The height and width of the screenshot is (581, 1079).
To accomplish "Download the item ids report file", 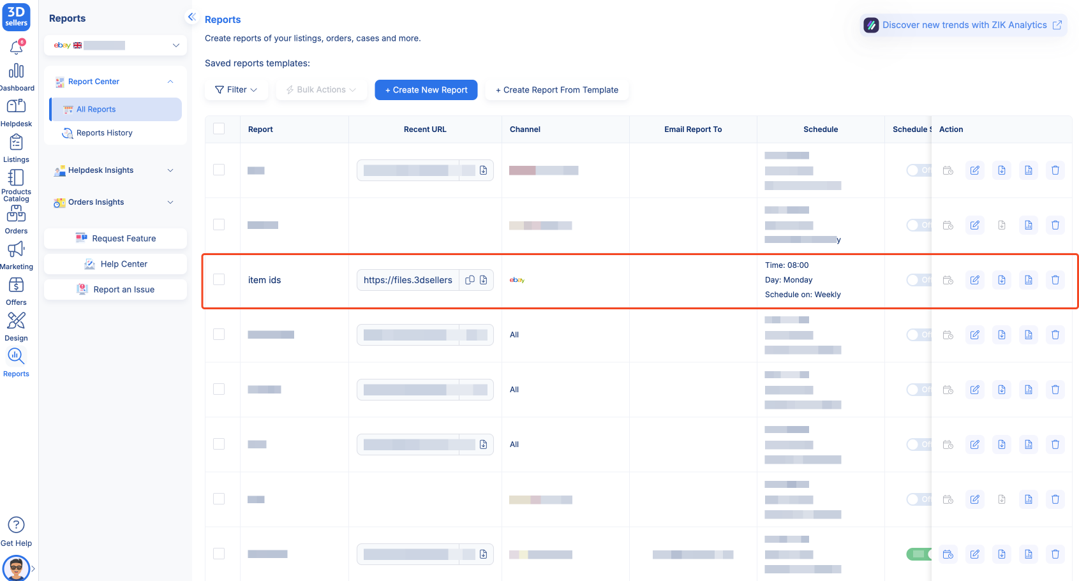I will 1002,279.
